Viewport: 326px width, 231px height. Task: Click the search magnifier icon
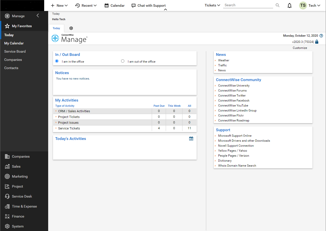[278, 5]
